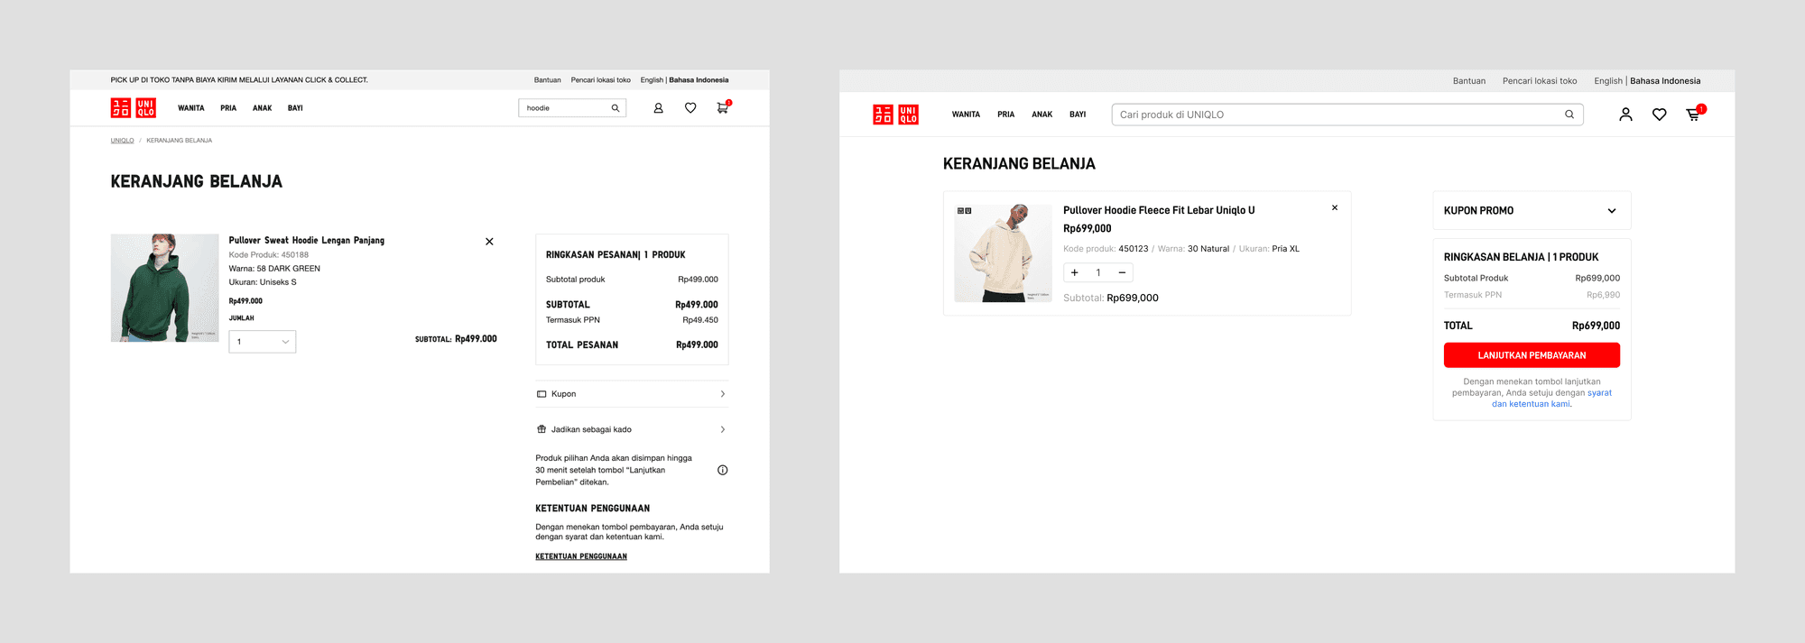Switch to English on left page
The width and height of the screenshot is (1805, 643).
[652, 80]
